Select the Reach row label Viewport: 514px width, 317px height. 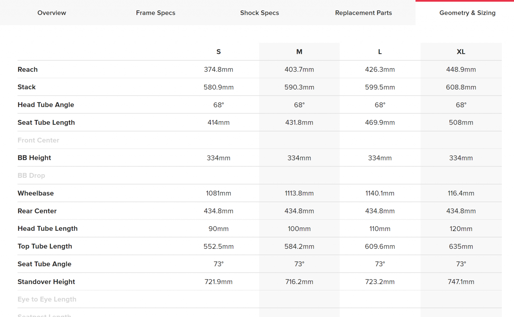tap(28, 69)
